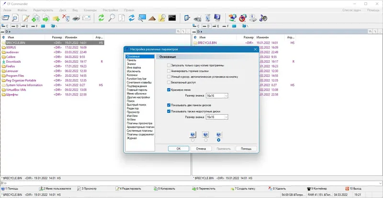Click the globe with red prohibition sign icon
This screenshot has width=383, height=198.
[x=243, y=18]
